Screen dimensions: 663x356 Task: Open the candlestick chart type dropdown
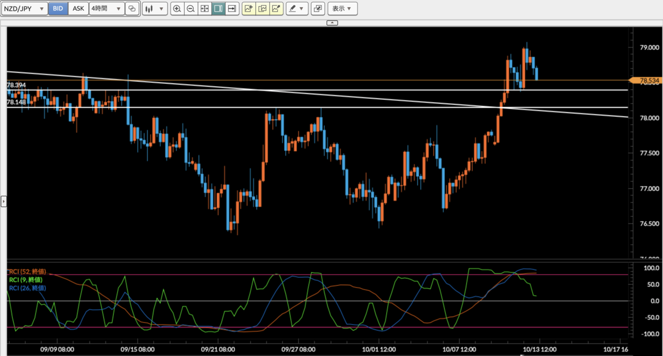pos(155,9)
